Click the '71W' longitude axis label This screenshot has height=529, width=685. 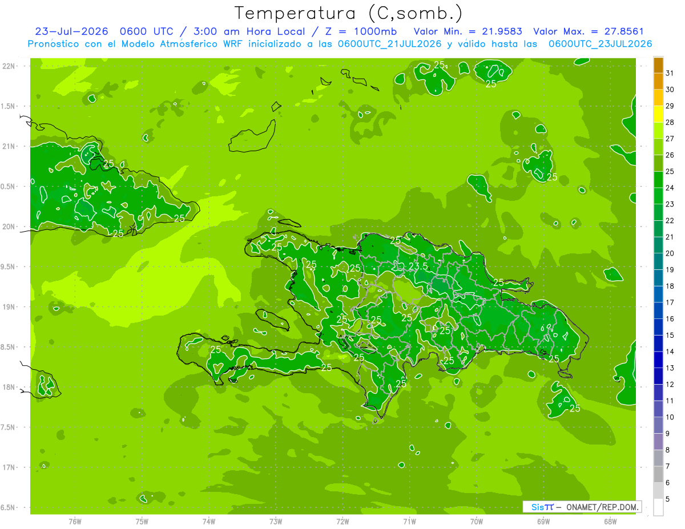pos(409,522)
